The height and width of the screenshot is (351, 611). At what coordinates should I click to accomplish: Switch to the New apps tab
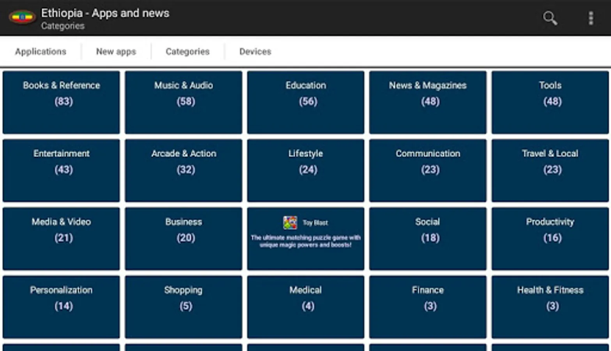pos(116,51)
